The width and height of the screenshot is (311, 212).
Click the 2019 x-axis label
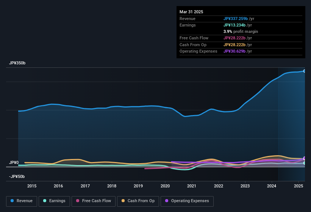click(x=138, y=186)
